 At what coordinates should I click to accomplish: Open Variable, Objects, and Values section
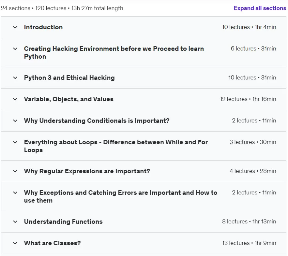[69, 99]
